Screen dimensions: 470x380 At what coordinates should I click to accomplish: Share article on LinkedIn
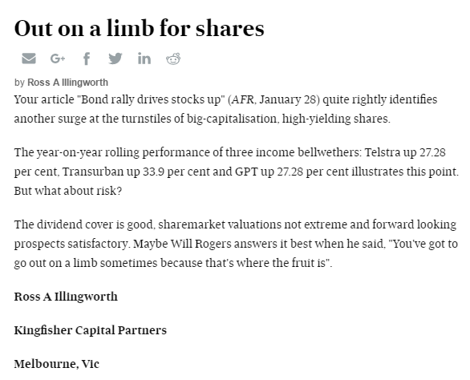[144, 59]
